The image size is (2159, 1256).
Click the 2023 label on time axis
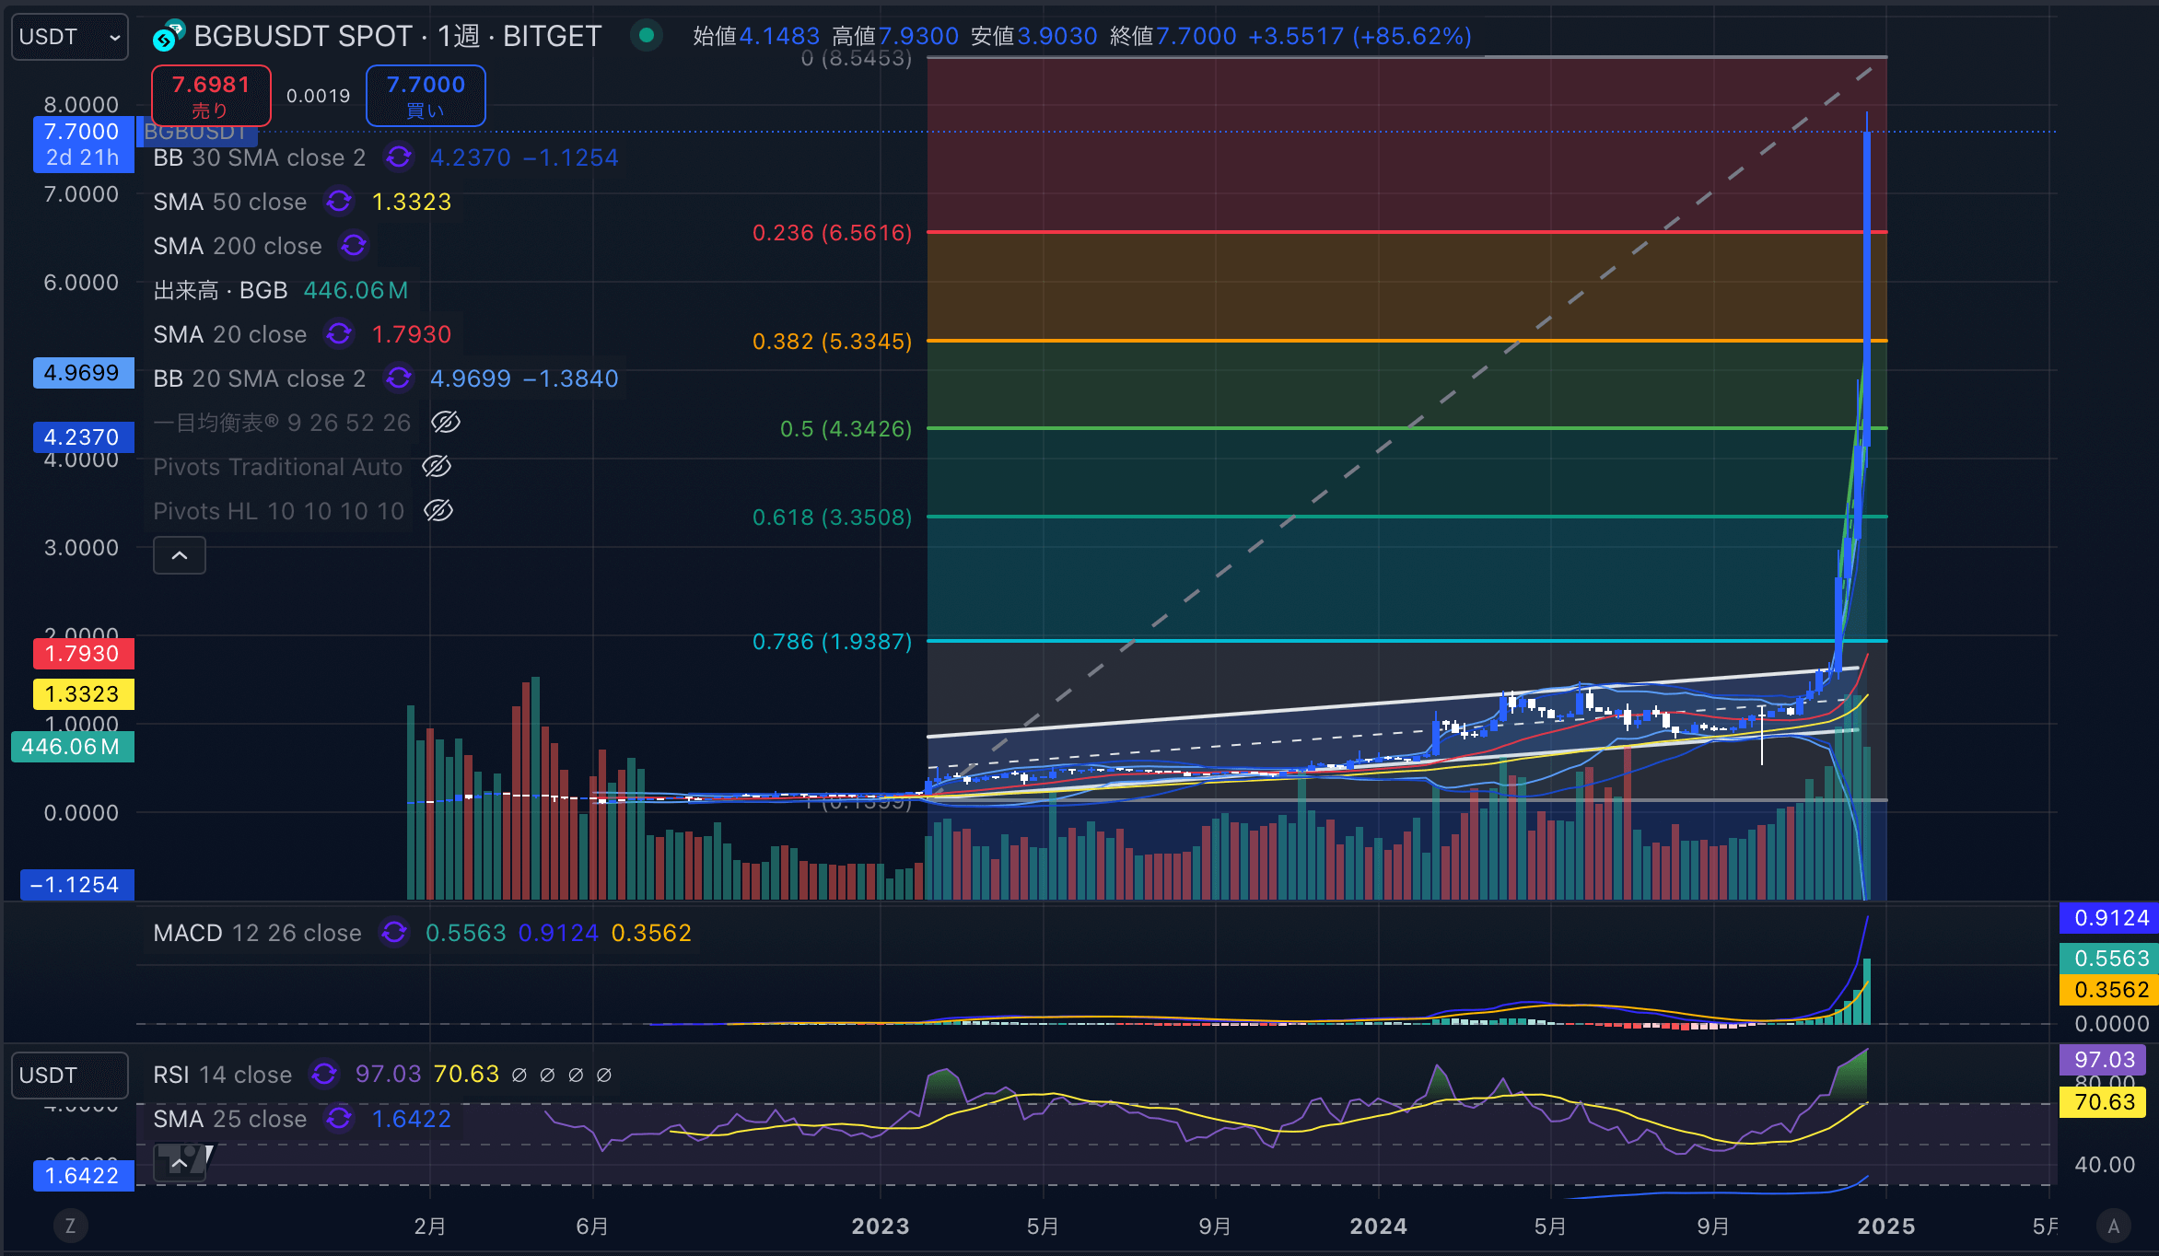(x=881, y=1226)
